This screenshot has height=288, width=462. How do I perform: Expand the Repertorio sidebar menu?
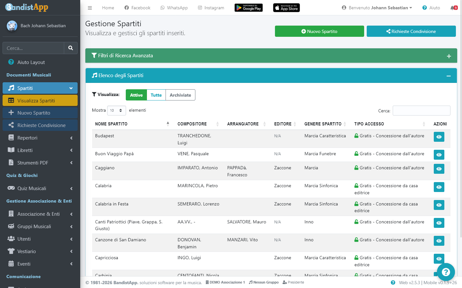point(40,138)
